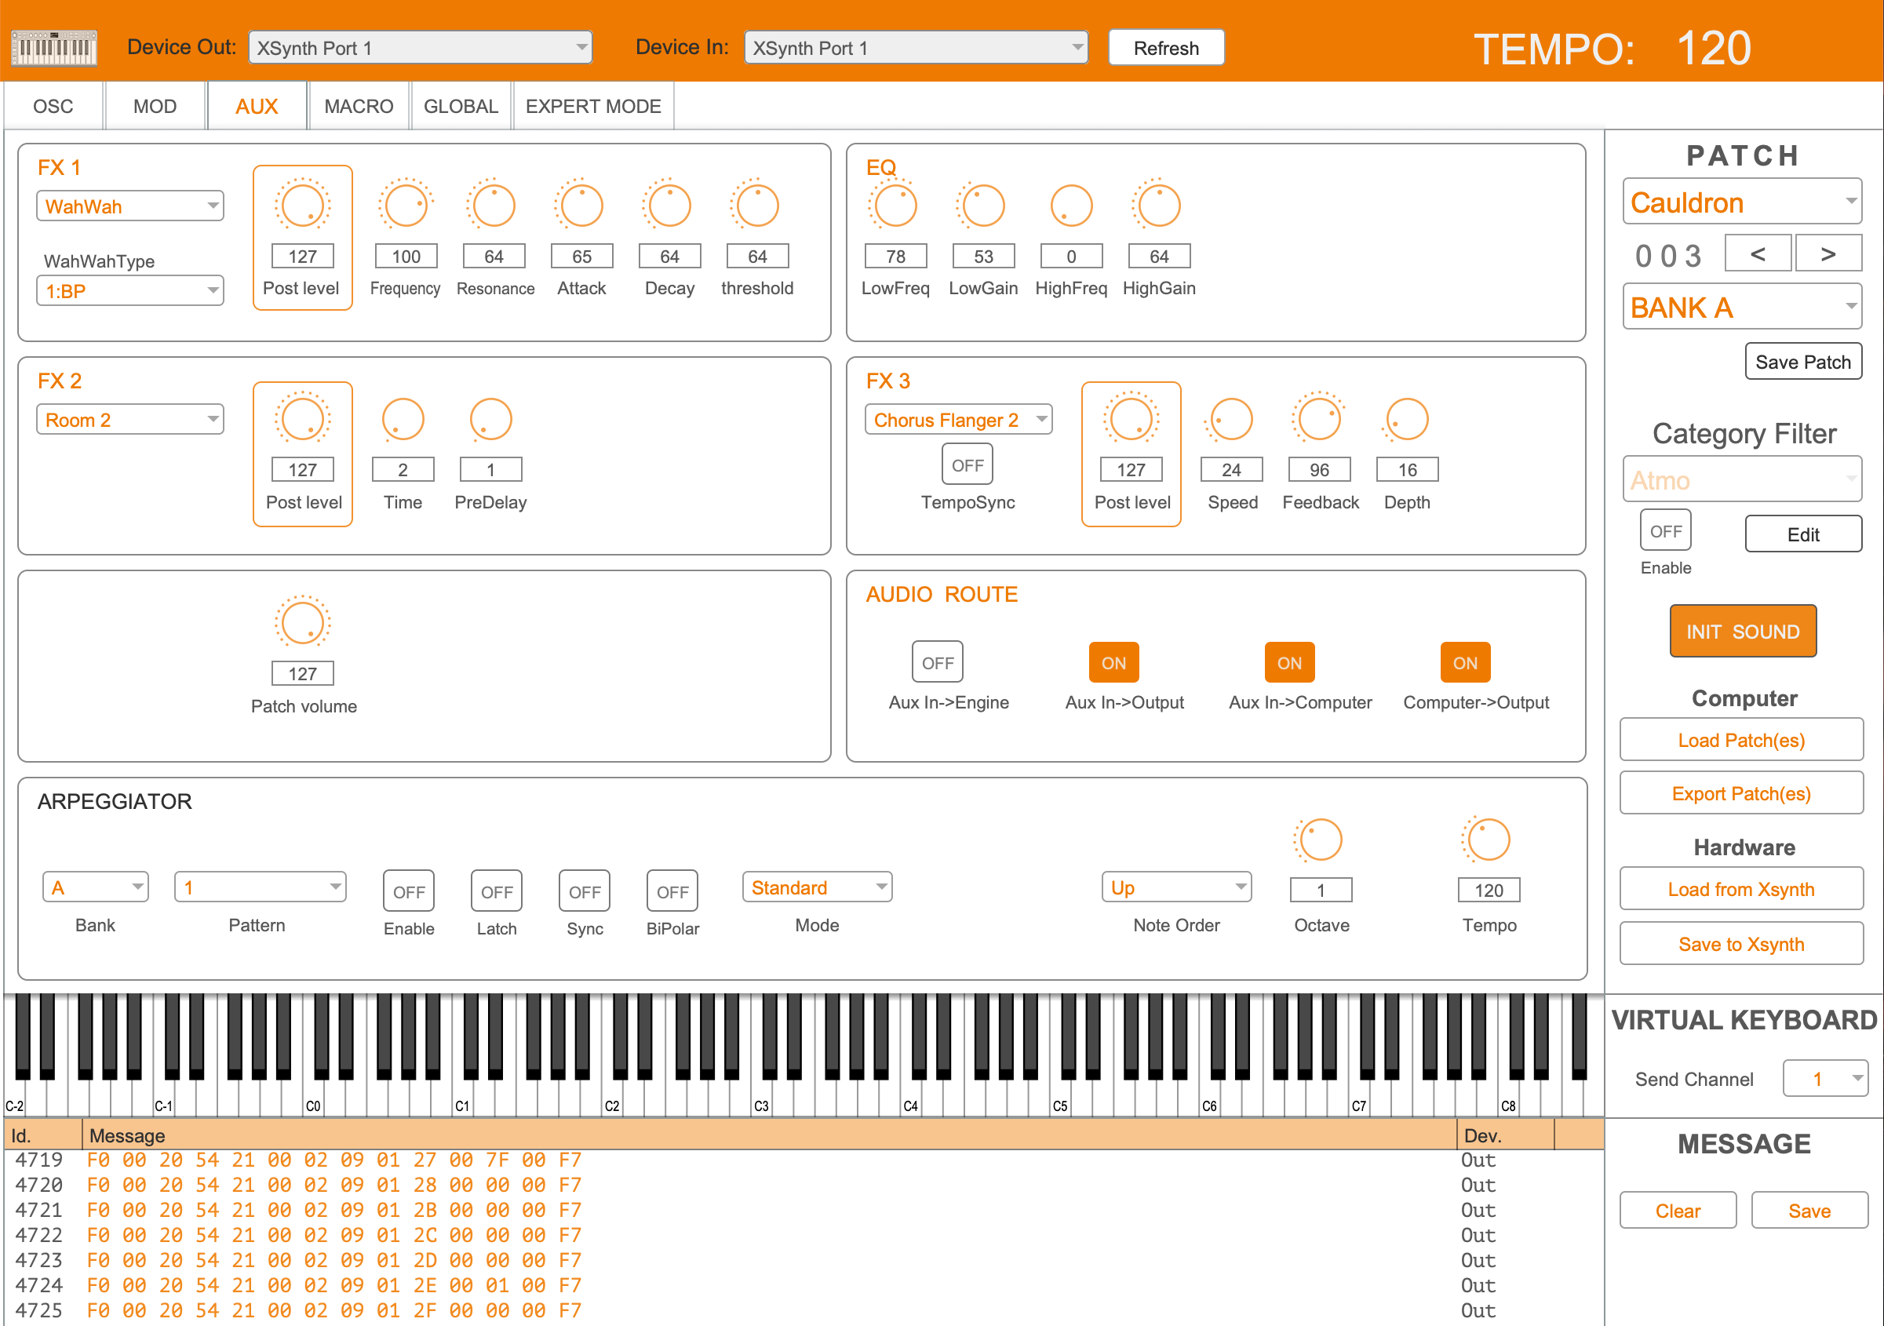
Task: Click the INIT SOUND button
Action: pos(1743,631)
